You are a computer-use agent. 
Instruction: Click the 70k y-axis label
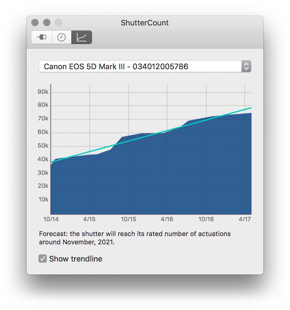tap(43, 118)
